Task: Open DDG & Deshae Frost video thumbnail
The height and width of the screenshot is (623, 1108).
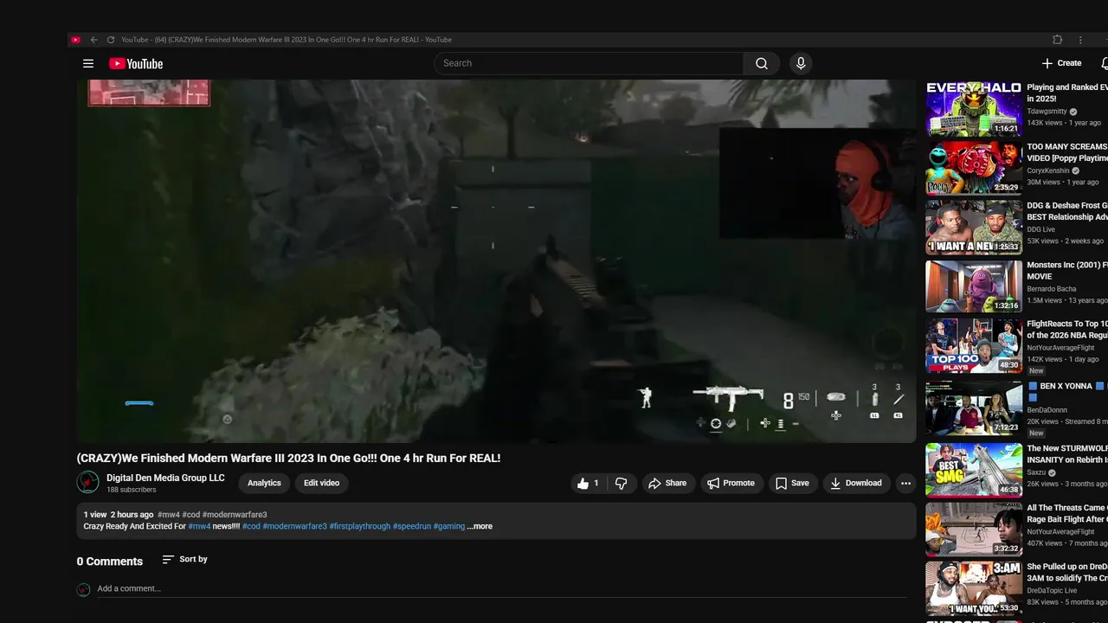Action: (x=974, y=228)
